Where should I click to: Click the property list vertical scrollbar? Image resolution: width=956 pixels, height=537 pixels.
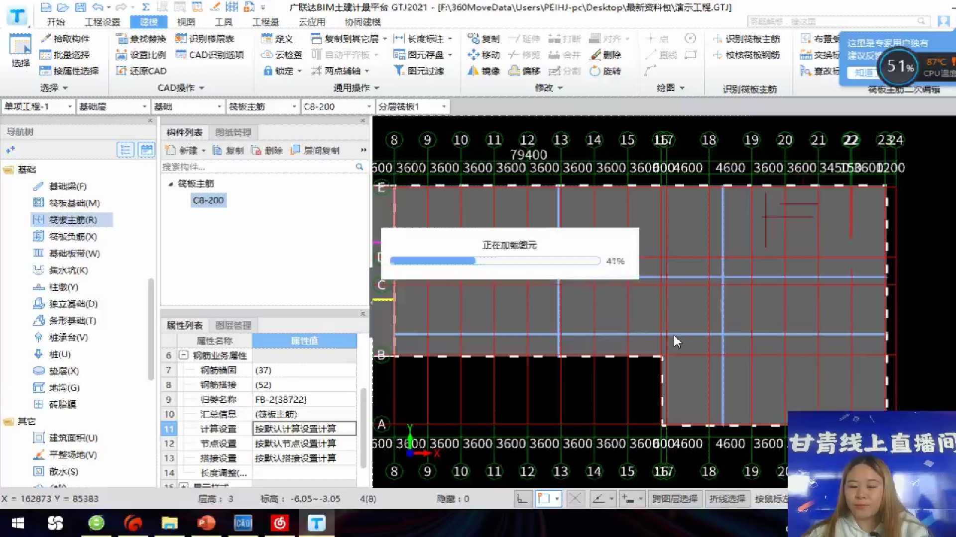coord(363,428)
